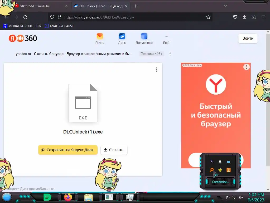Bookmark this page with the star icon
The image size is (270, 203).
(x=208, y=17)
